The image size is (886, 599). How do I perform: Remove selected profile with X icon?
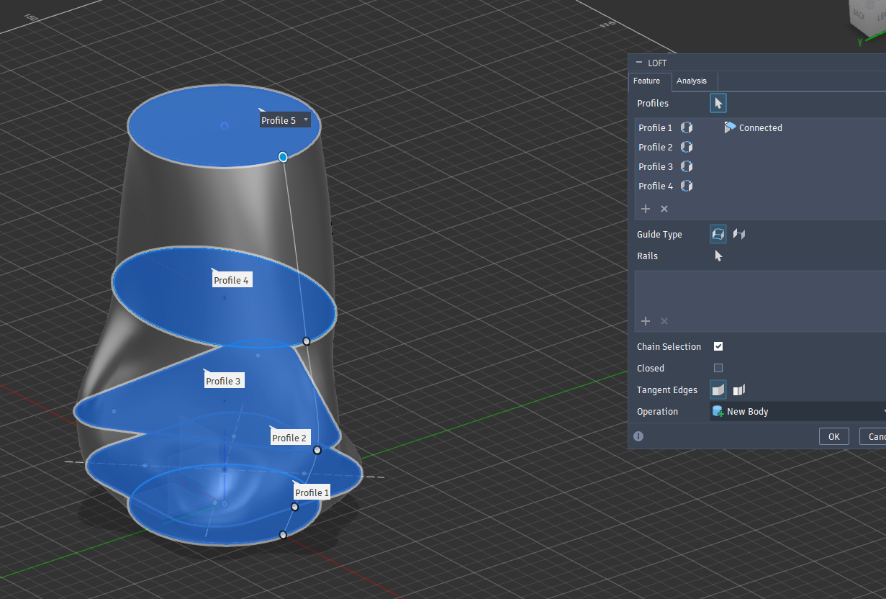coord(664,209)
